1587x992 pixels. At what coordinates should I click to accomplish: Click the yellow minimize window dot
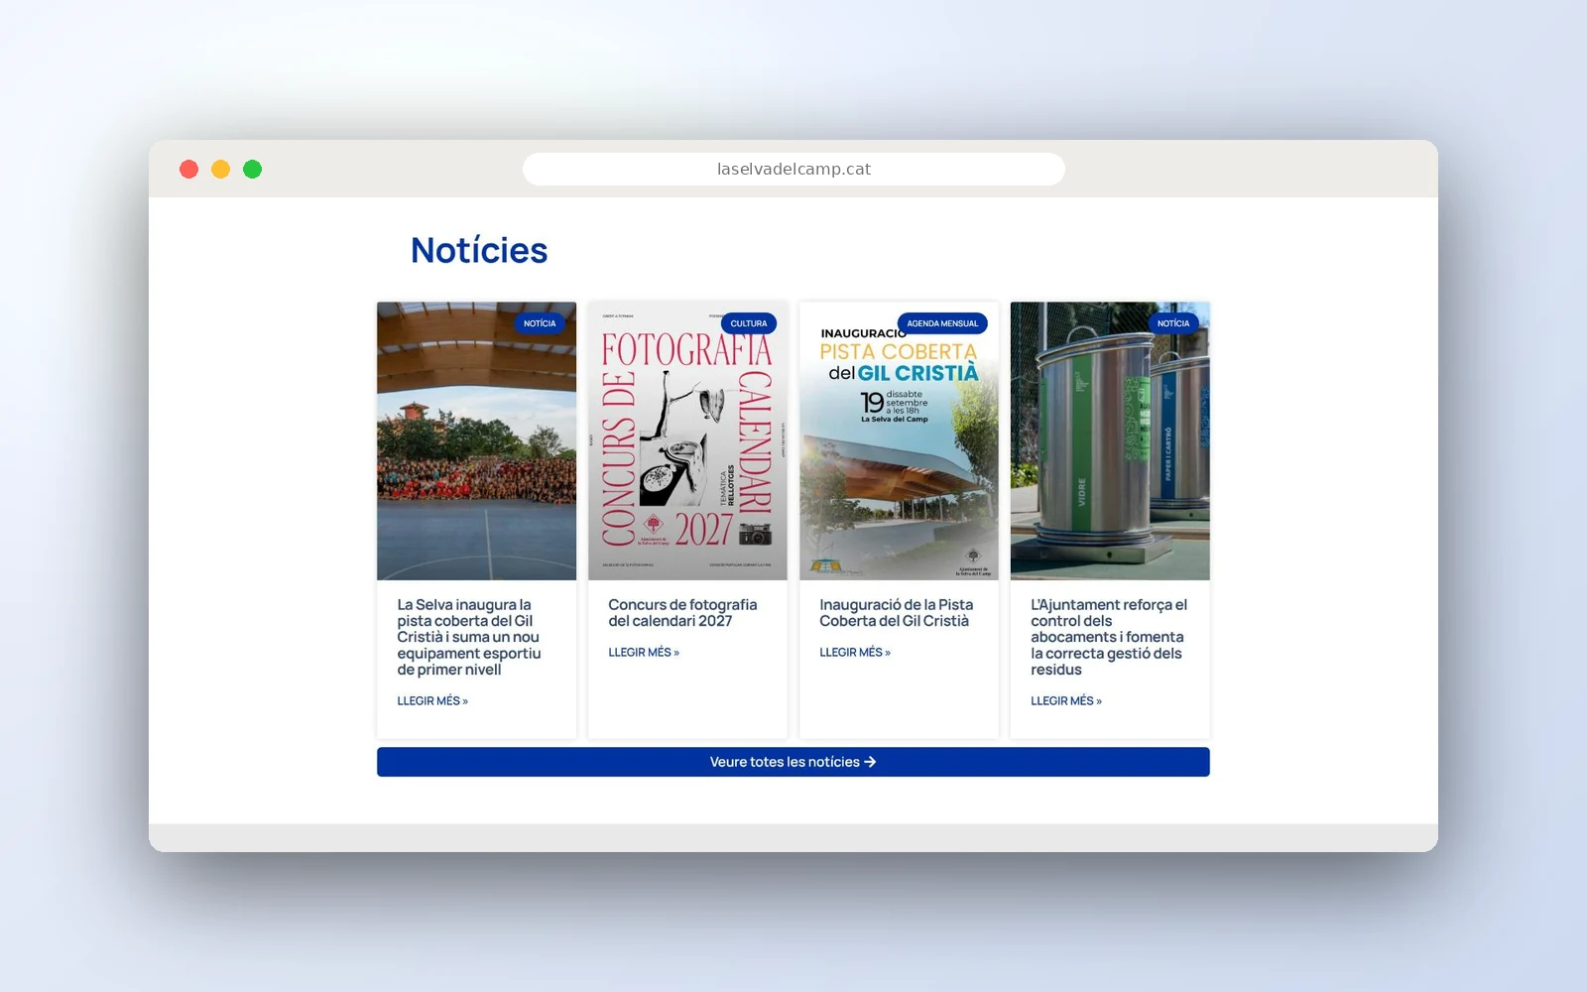(221, 170)
